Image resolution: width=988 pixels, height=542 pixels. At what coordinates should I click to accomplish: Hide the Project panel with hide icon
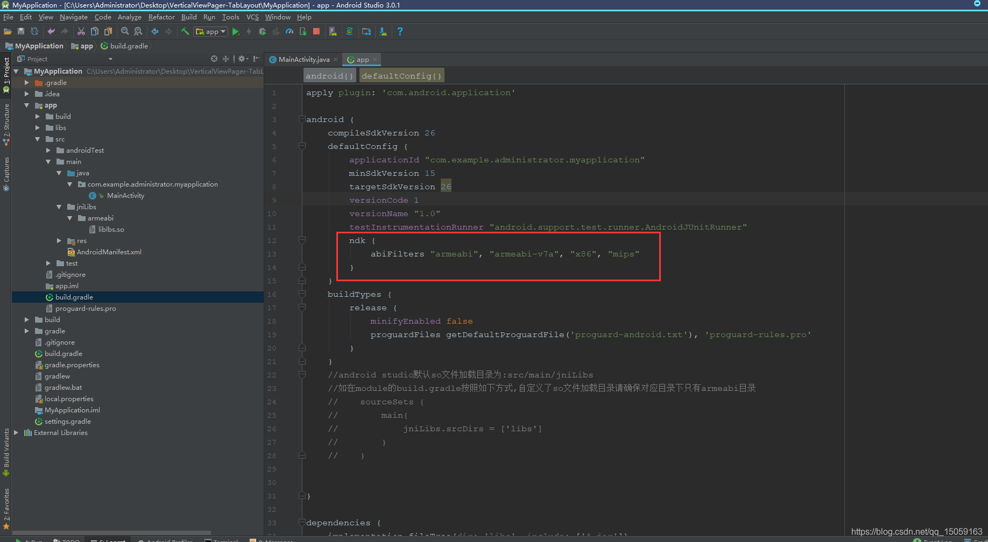[x=257, y=59]
